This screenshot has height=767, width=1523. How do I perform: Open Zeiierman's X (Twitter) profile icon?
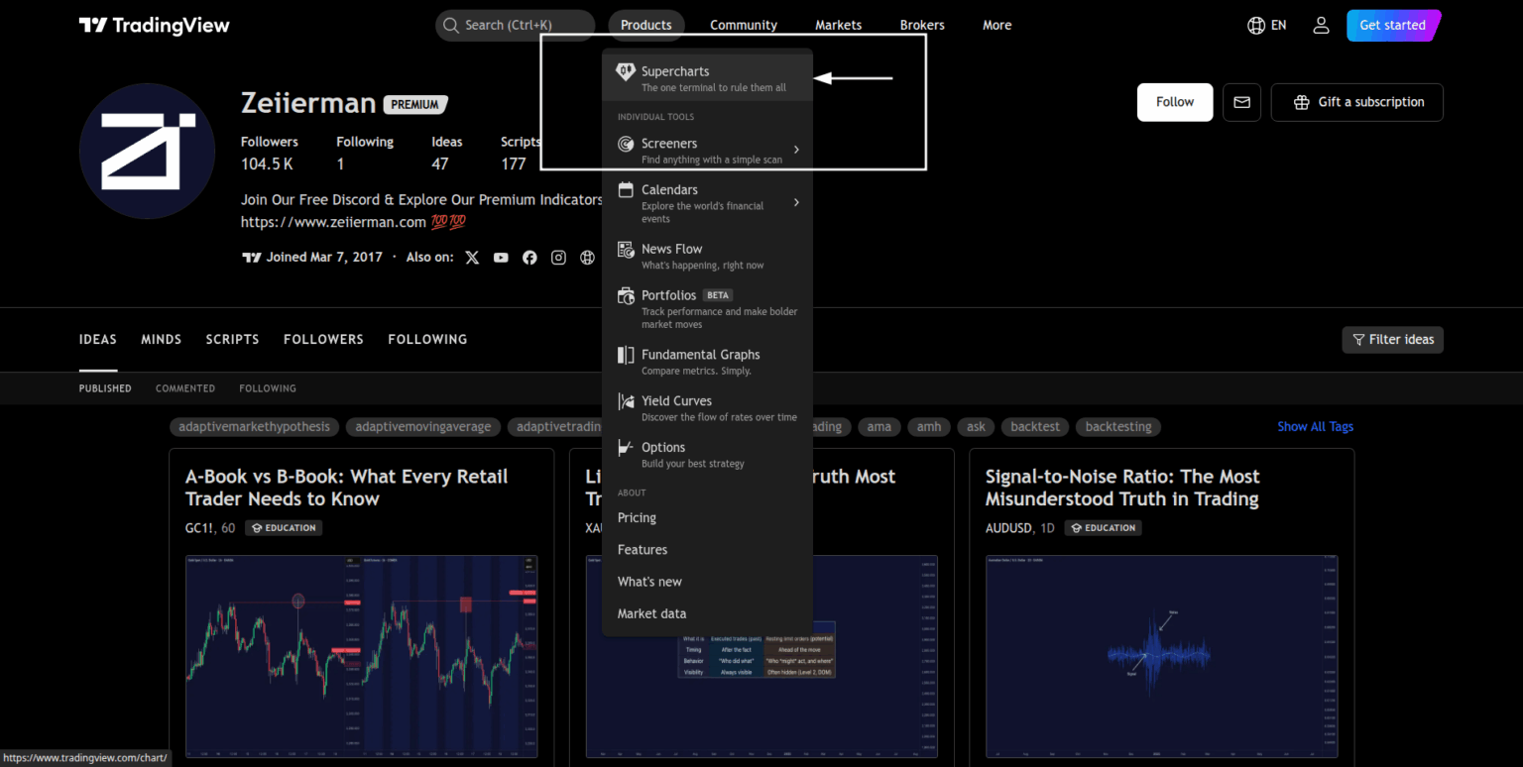[x=472, y=257]
